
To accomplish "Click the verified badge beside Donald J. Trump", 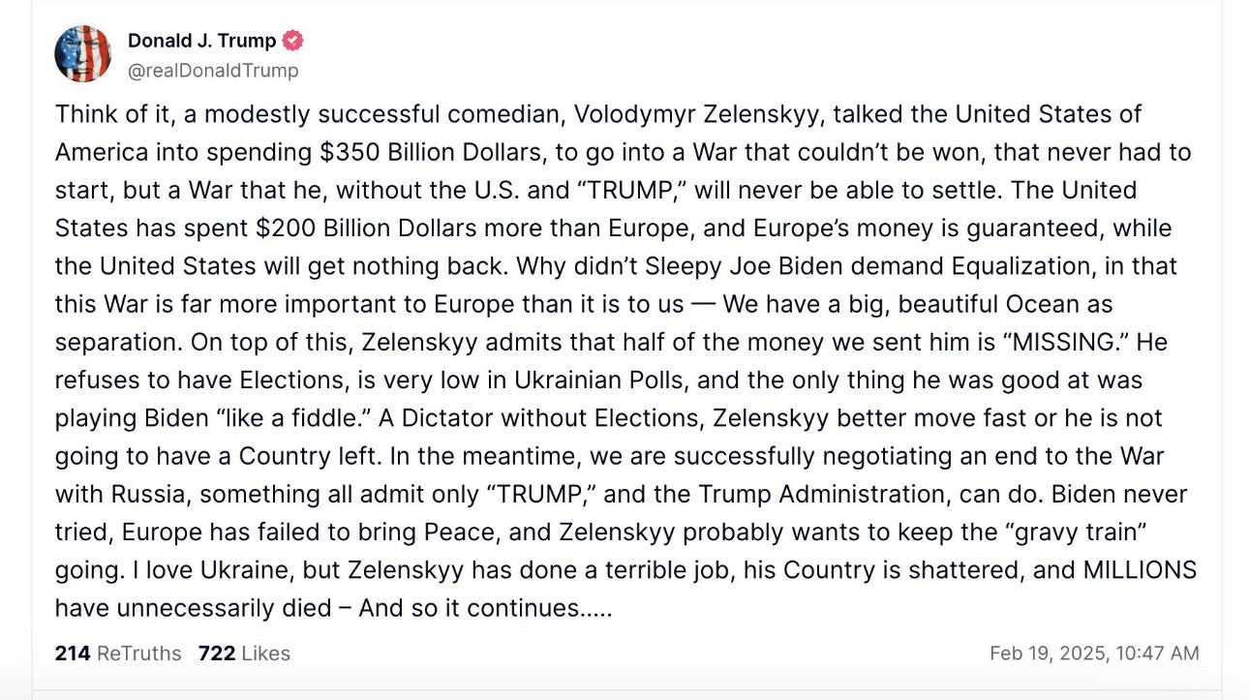I will tap(293, 41).
